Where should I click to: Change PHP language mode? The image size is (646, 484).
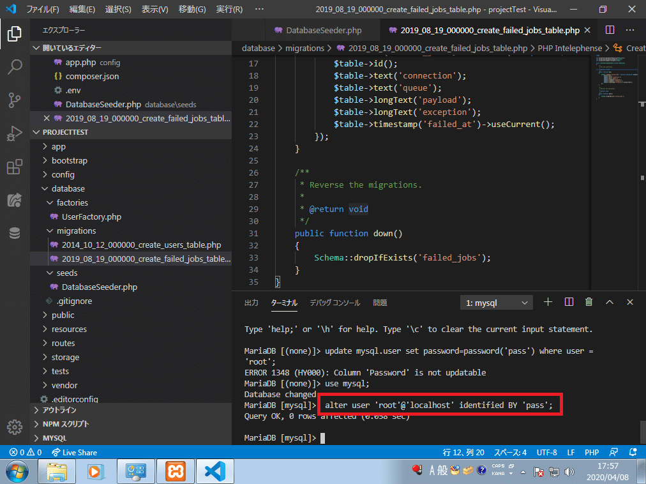click(x=592, y=452)
